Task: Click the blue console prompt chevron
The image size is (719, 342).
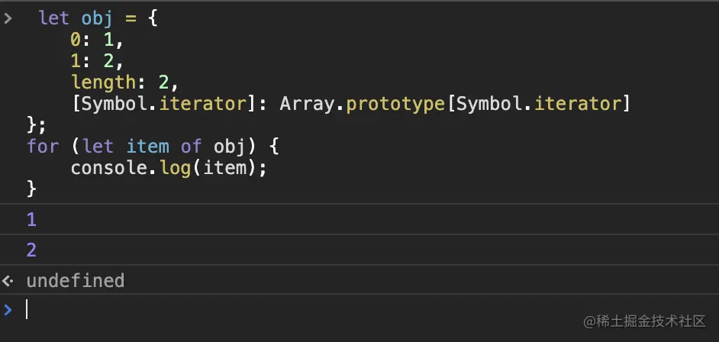Action: point(8,309)
